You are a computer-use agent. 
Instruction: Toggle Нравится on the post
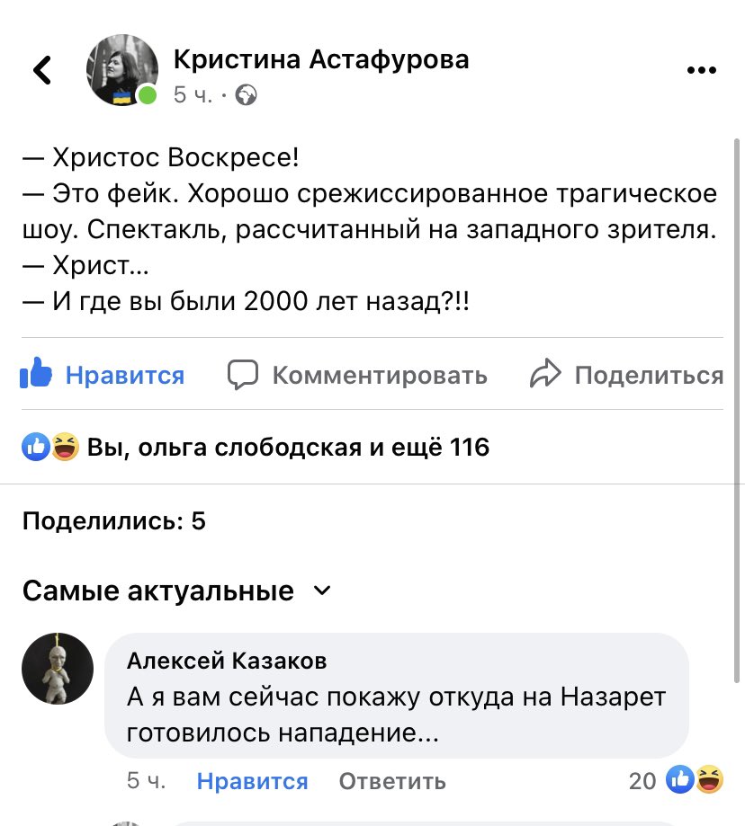[124, 375]
